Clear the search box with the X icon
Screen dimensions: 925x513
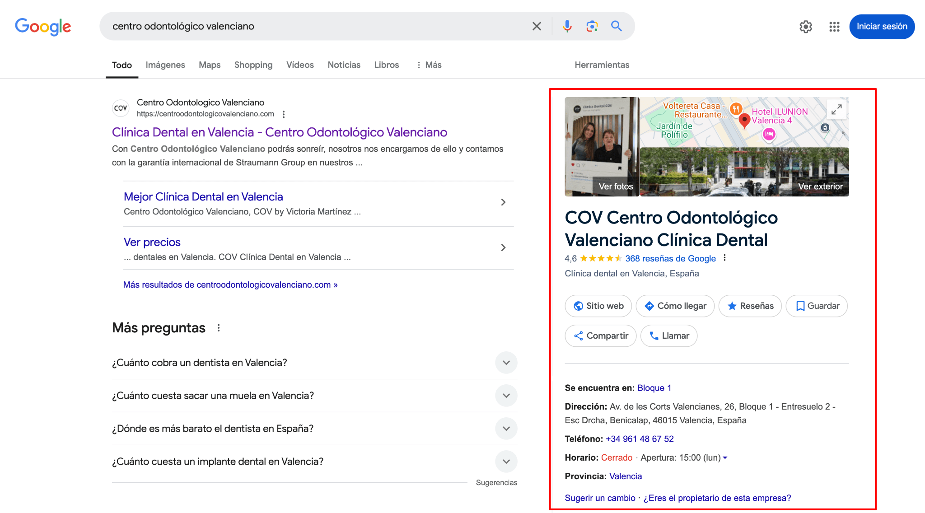tap(537, 26)
